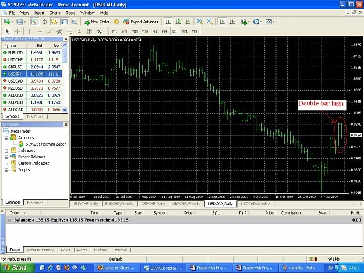
Task: Click the New Order button
Action: (97, 22)
